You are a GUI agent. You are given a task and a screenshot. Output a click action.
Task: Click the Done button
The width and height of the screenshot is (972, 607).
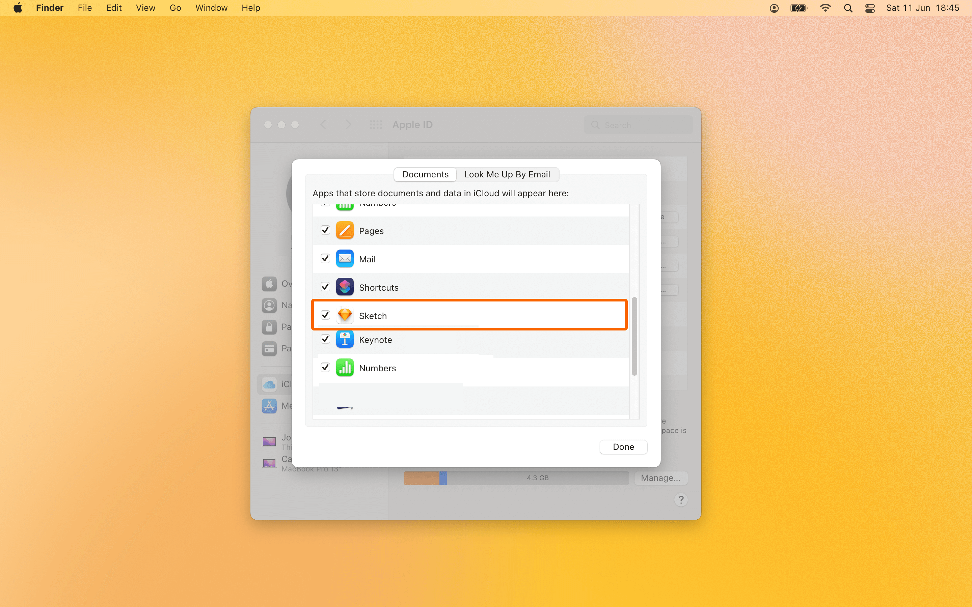click(x=623, y=446)
